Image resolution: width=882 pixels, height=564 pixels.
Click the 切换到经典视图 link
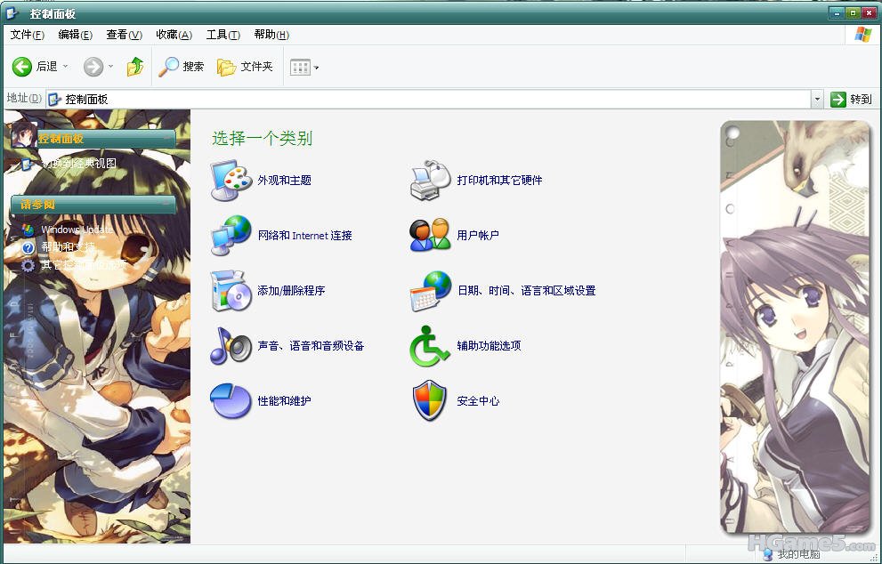coord(78,164)
